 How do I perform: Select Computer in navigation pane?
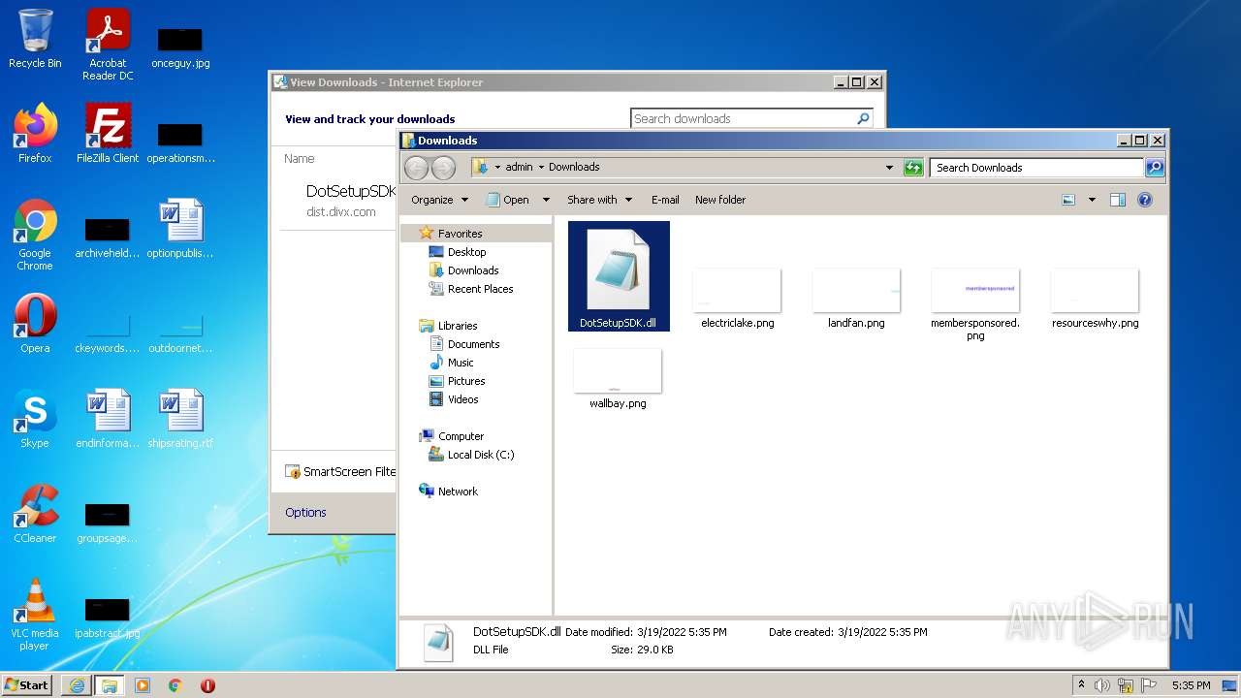tap(461, 436)
